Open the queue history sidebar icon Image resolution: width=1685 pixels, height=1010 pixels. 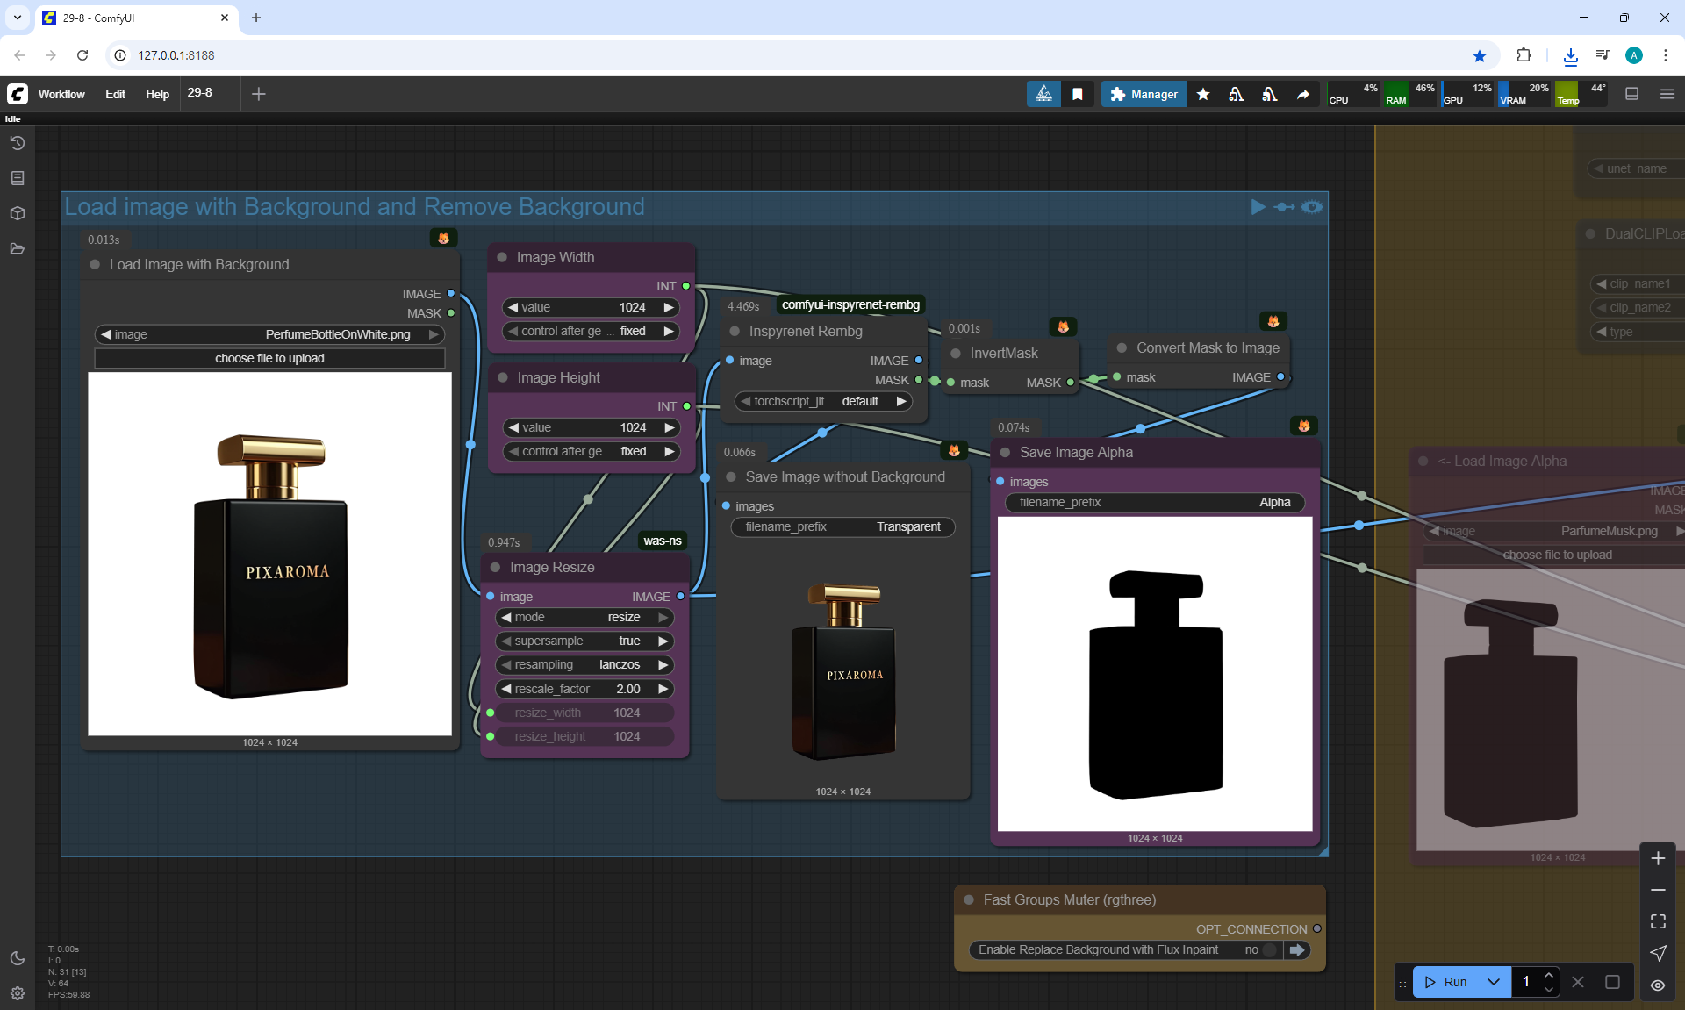18,143
